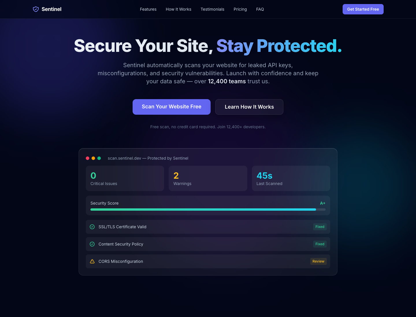The width and height of the screenshot is (416, 317).
Task: Click Scan Your Website Free button
Action: (x=172, y=107)
